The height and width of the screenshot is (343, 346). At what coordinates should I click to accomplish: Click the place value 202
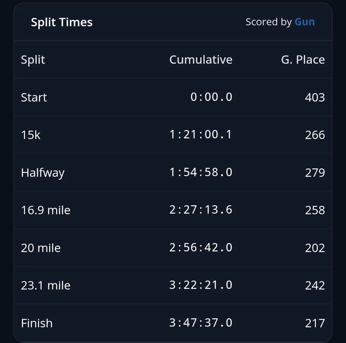pos(315,248)
